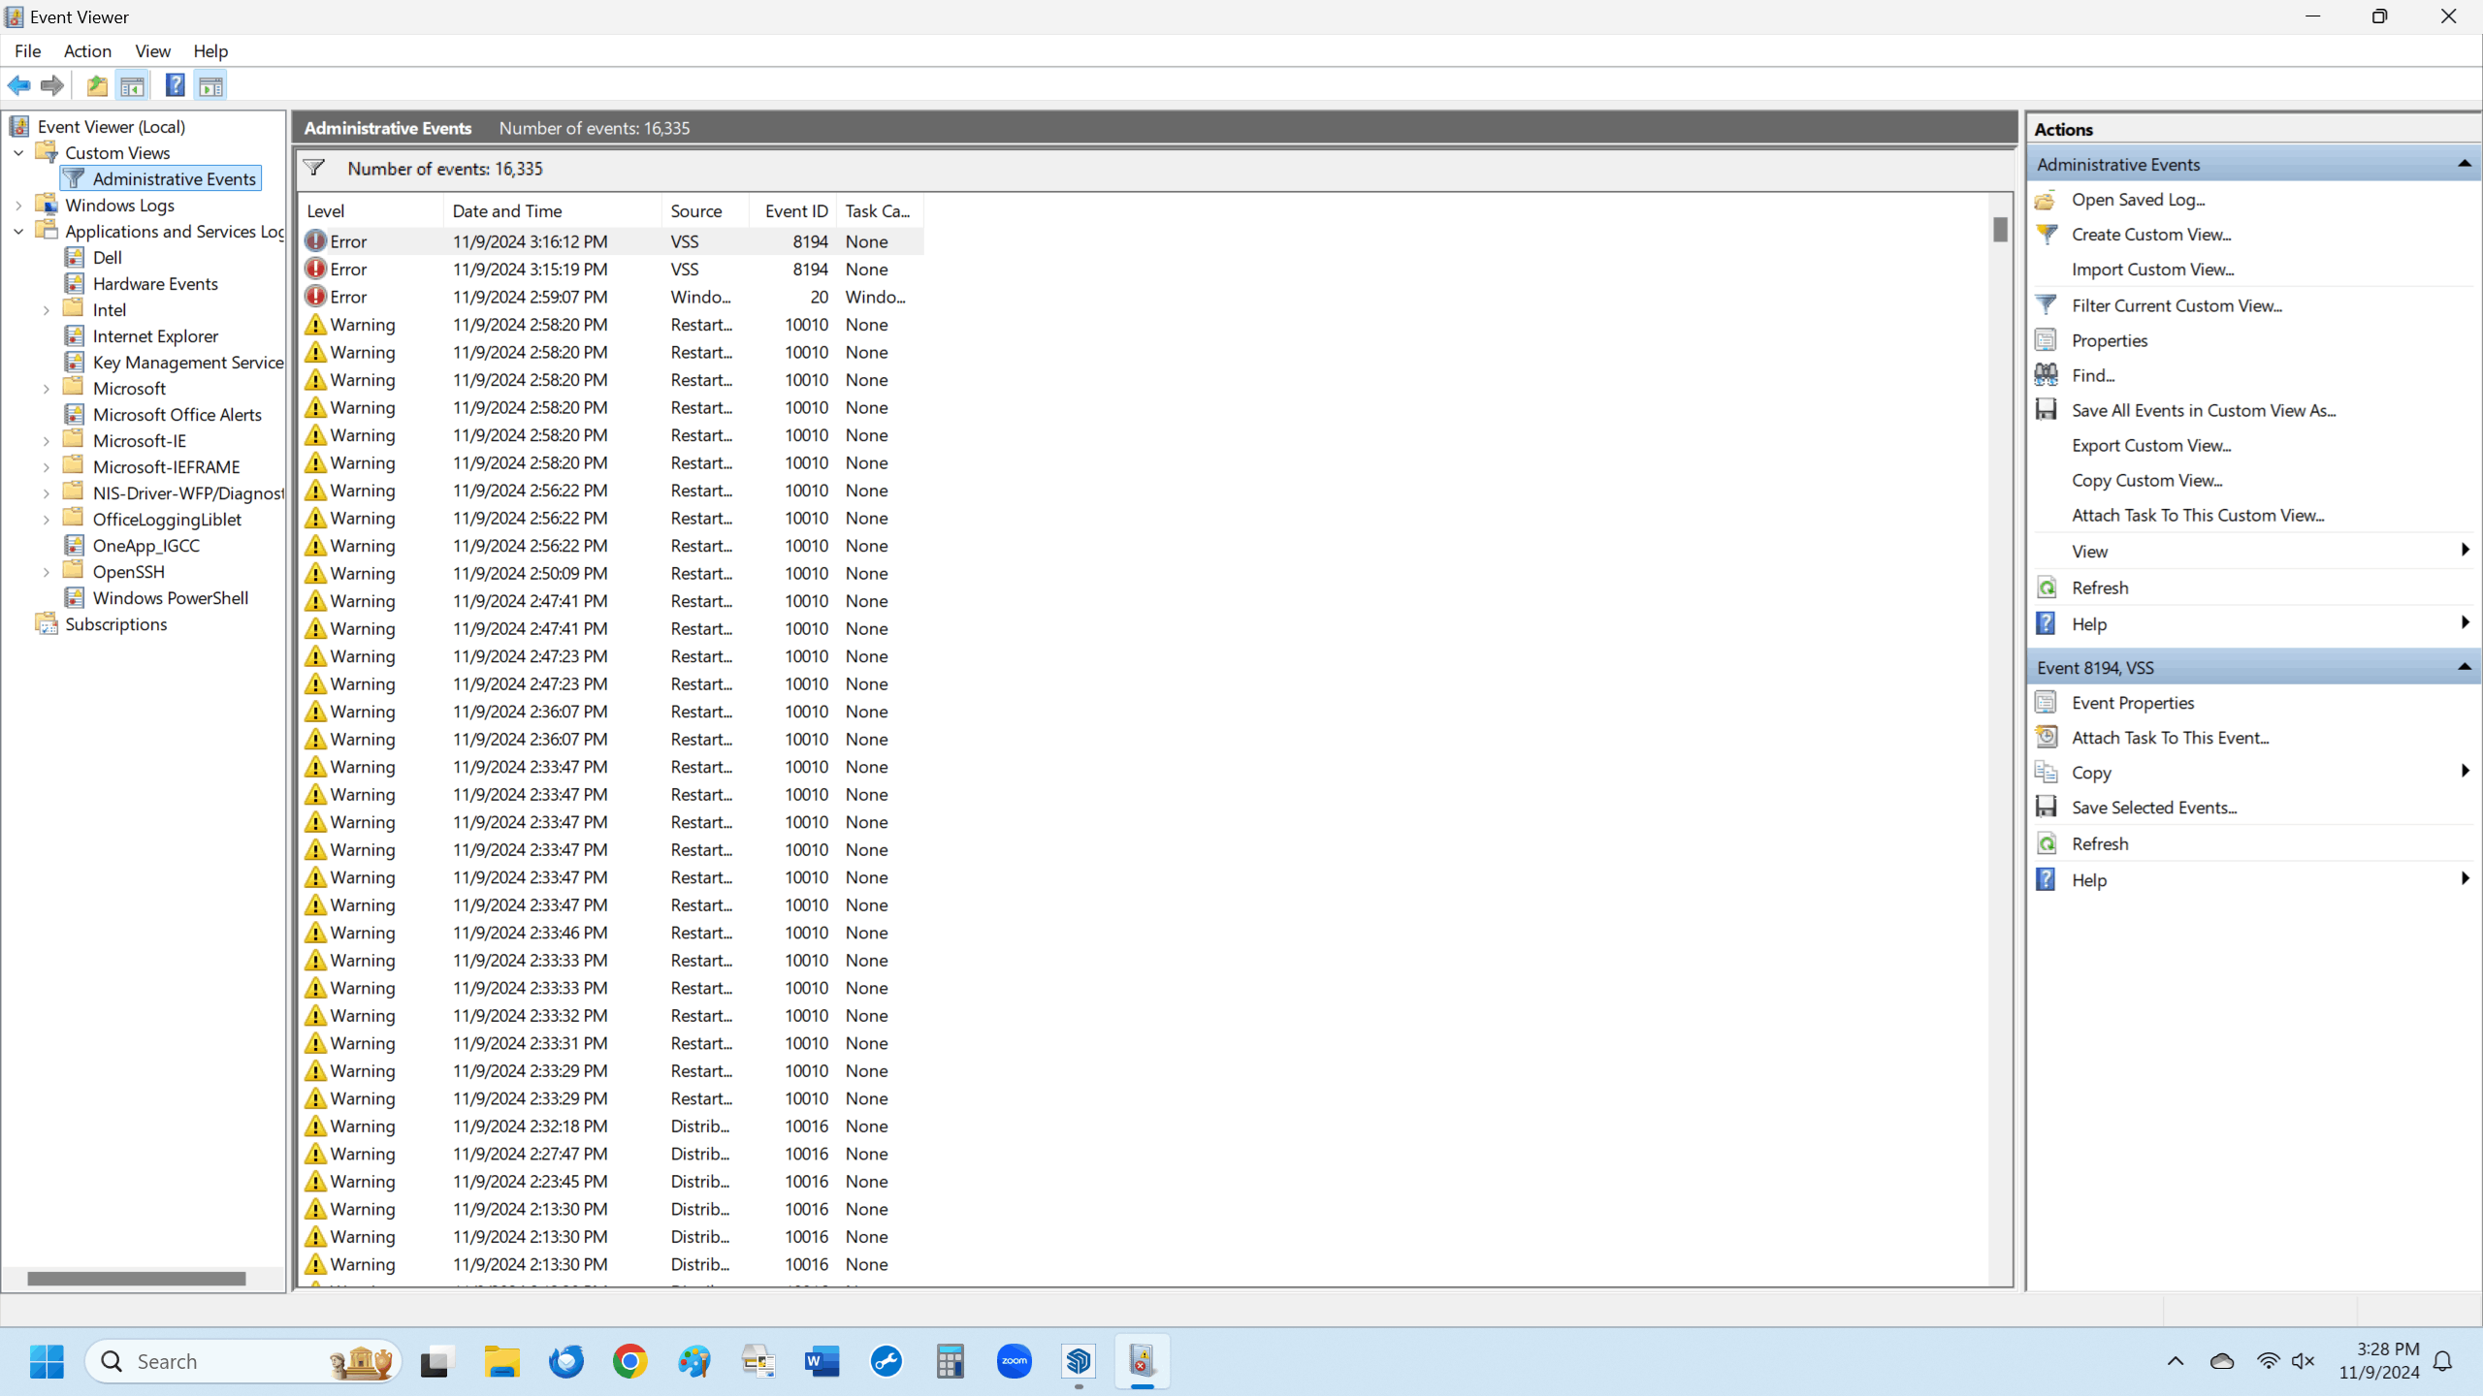
Task: Toggle the Show/Hide Console Tree toolbar icon
Action: pos(133,86)
